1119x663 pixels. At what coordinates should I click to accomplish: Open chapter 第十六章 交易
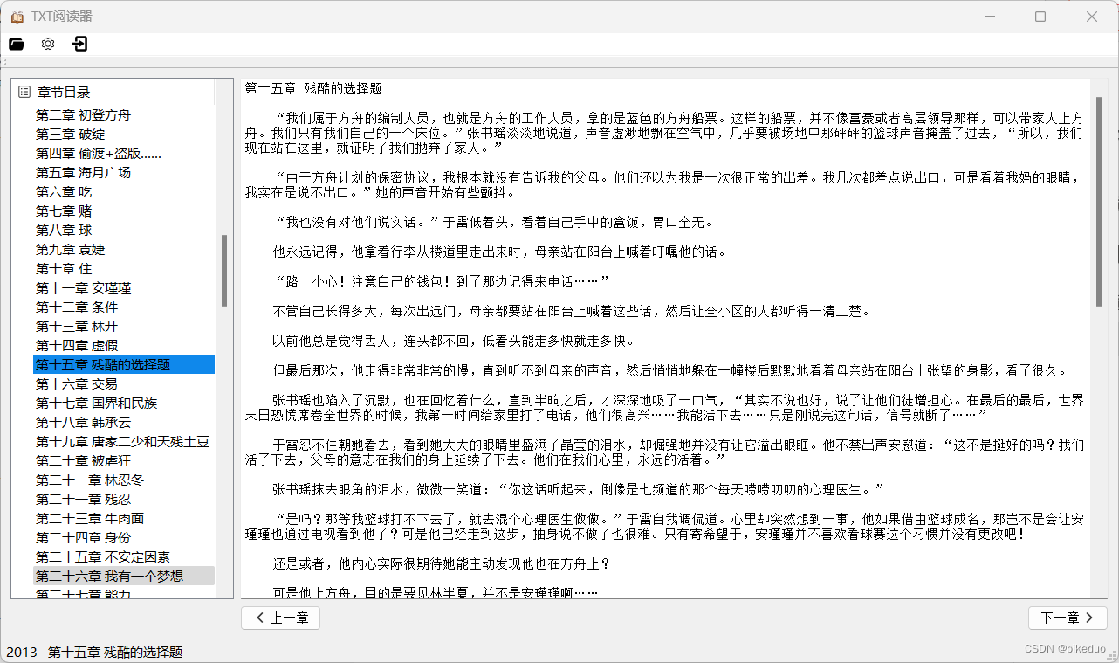[x=77, y=383]
